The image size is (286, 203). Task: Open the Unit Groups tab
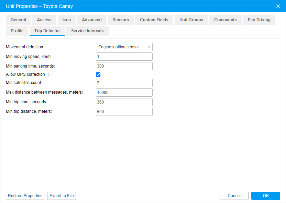191,20
